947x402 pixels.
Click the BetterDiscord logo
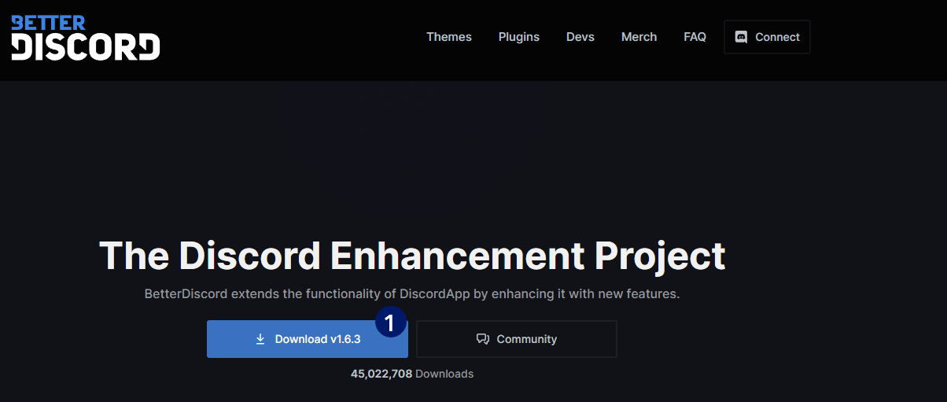[x=85, y=37]
